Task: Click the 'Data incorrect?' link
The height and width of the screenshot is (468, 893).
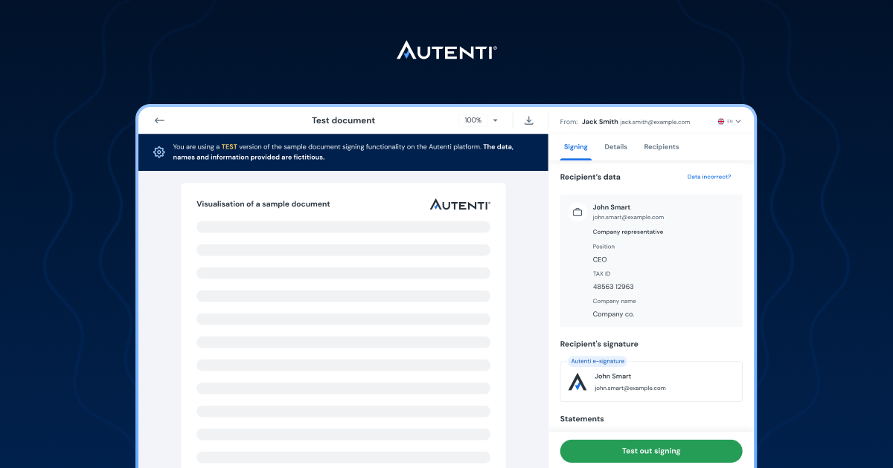Action: pos(709,177)
